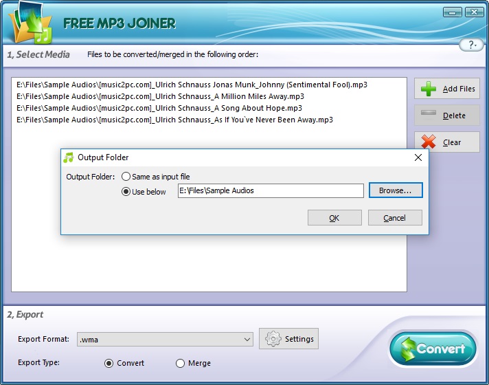Click the gear icon on Settings button
The width and height of the screenshot is (489, 385).
(273, 339)
